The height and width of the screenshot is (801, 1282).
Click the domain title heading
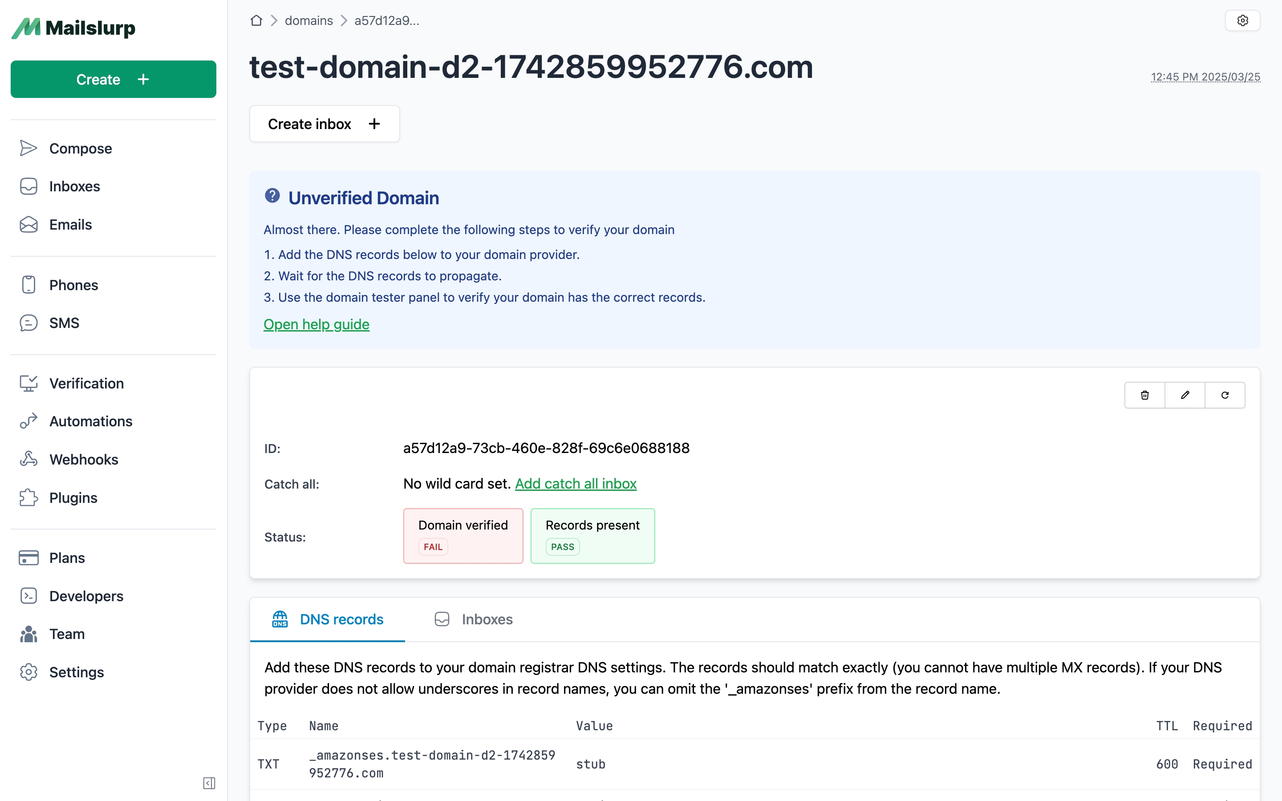pyautogui.click(x=531, y=67)
